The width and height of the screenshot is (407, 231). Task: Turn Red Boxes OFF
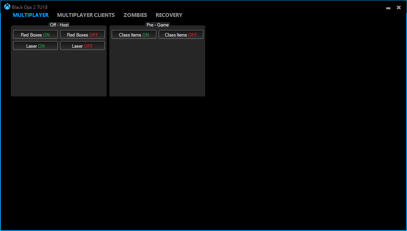click(82, 35)
